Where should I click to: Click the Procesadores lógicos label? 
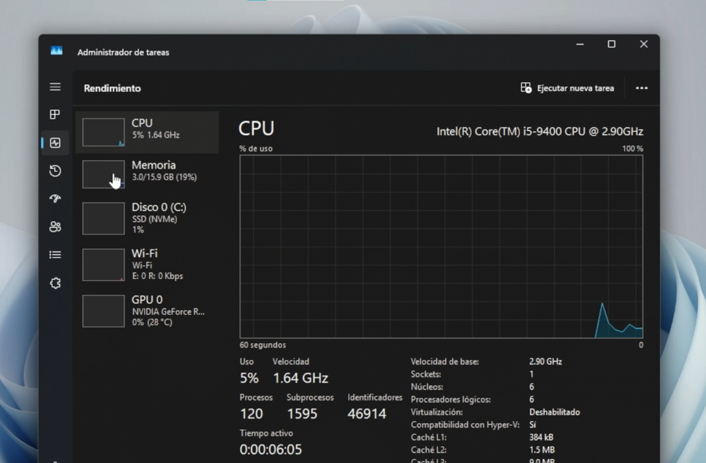pyautogui.click(x=451, y=400)
